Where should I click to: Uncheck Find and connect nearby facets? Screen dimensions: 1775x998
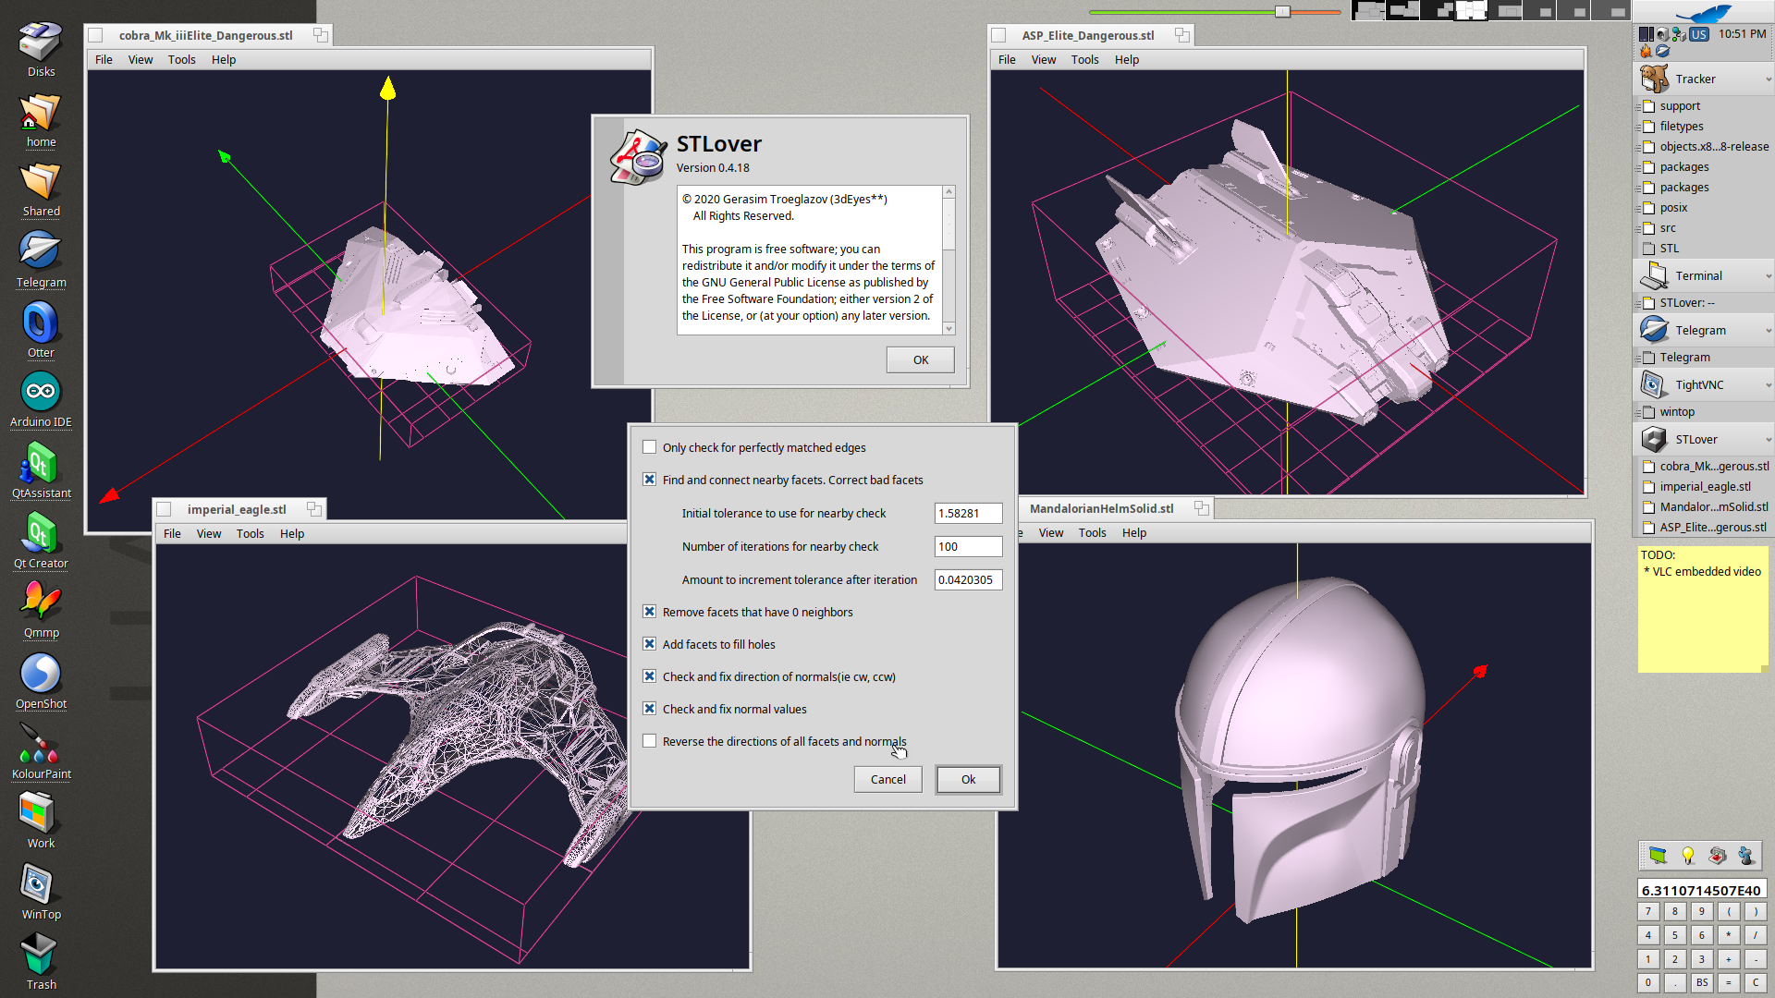click(650, 480)
